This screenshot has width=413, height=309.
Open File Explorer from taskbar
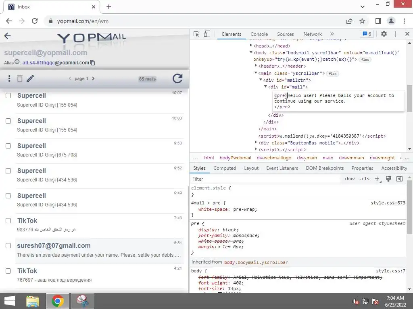click(x=33, y=301)
